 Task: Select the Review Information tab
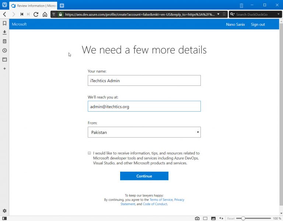coord(33,6)
